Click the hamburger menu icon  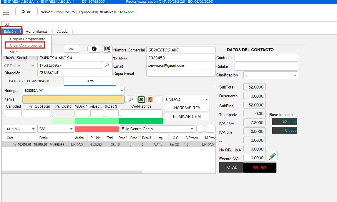pyautogui.click(x=6, y=12)
